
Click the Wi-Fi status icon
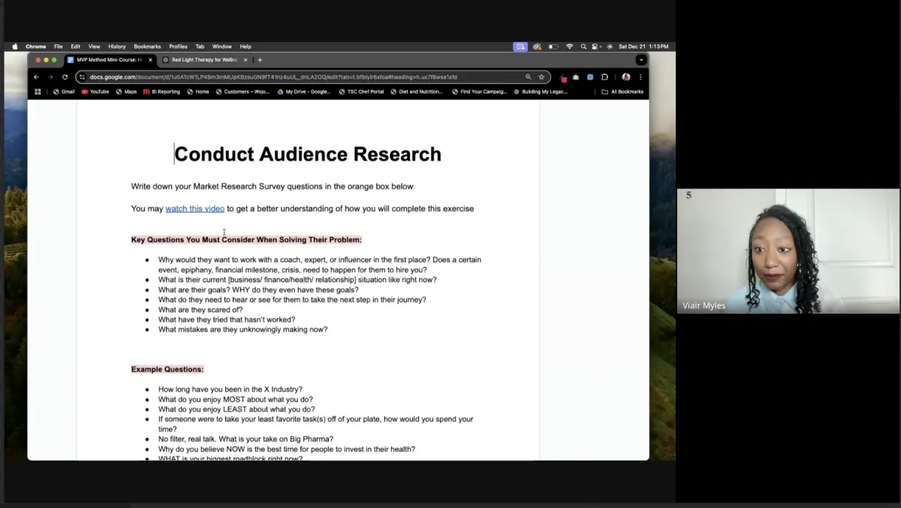pyautogui.click(x=569, y=47)
